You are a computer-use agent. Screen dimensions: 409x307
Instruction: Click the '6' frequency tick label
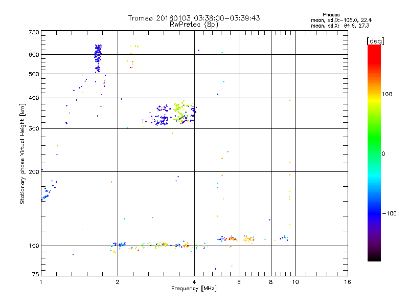239,282
